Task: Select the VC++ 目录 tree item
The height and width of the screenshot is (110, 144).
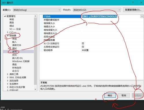Action: click(x=15, y=29)
